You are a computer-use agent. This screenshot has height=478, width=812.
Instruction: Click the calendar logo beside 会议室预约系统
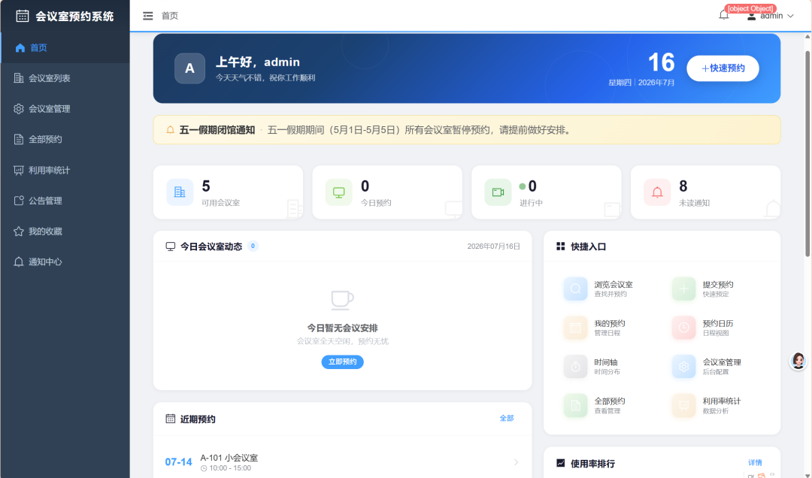point(23,16)
